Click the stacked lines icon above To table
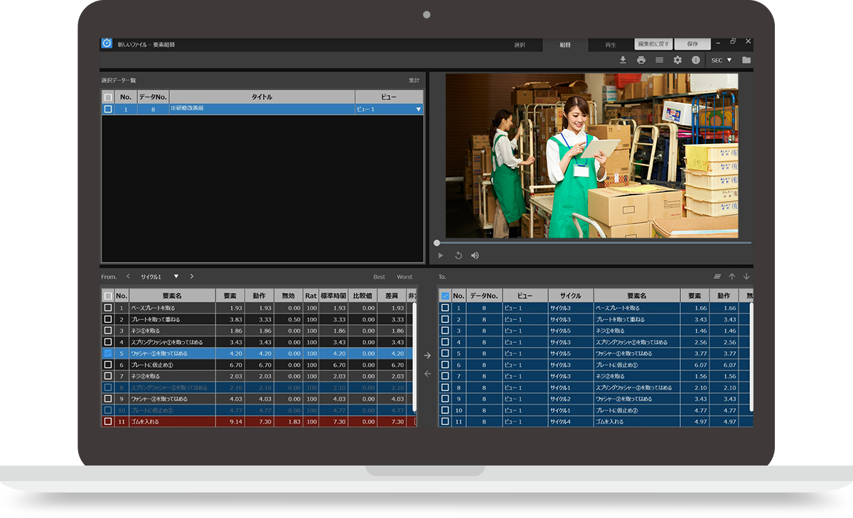Screen dimensions: 853x518 pos(717,277)
